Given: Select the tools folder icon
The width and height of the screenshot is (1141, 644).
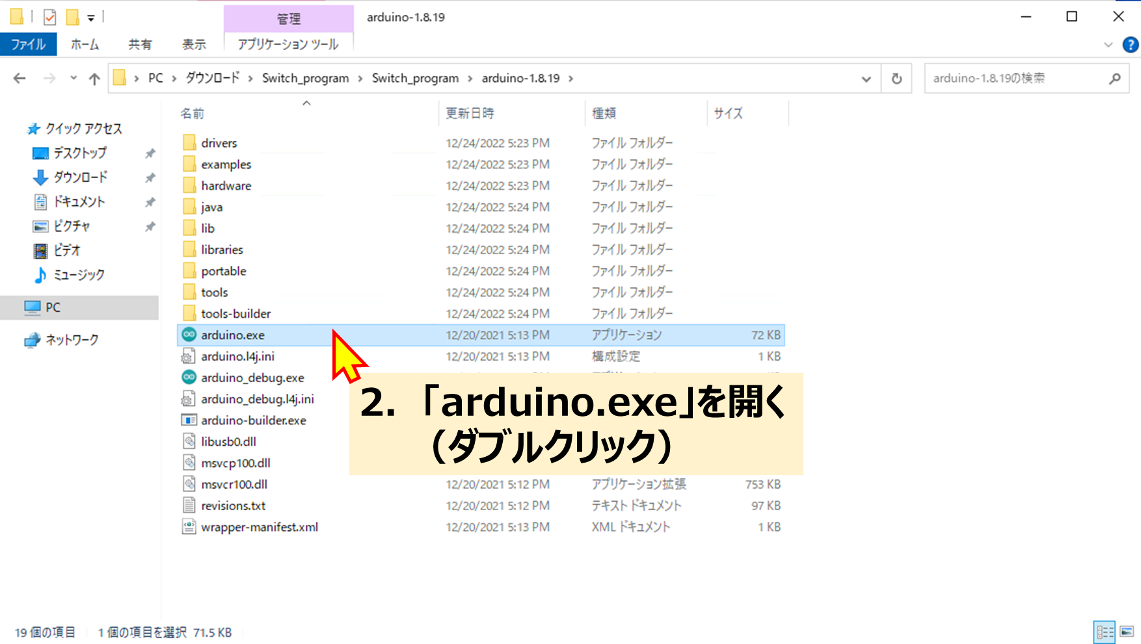Looking at the screenshot, I should pos(189,292).
